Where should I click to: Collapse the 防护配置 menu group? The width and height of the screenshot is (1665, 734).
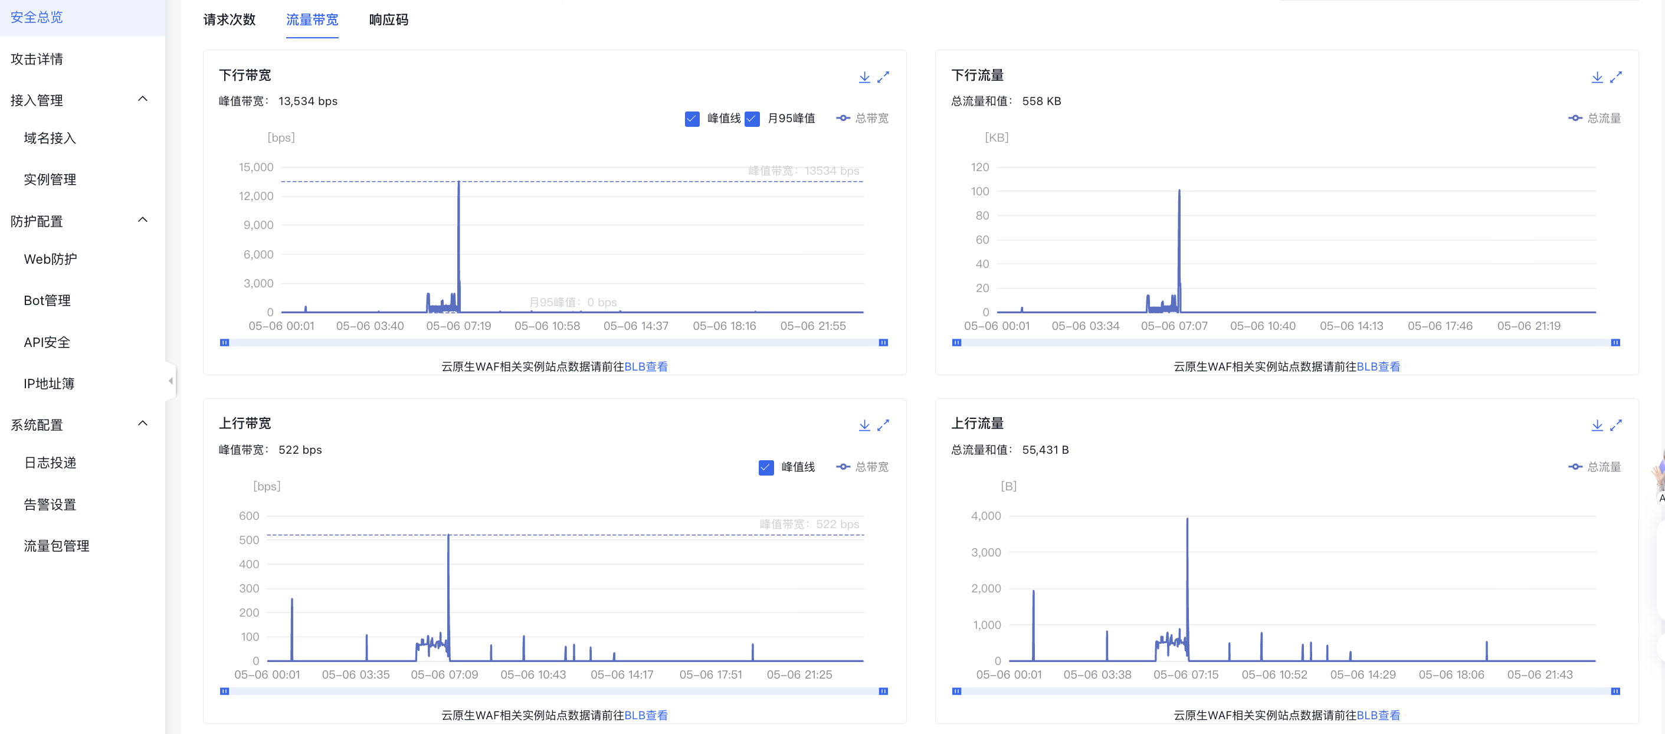coord(143,220)
